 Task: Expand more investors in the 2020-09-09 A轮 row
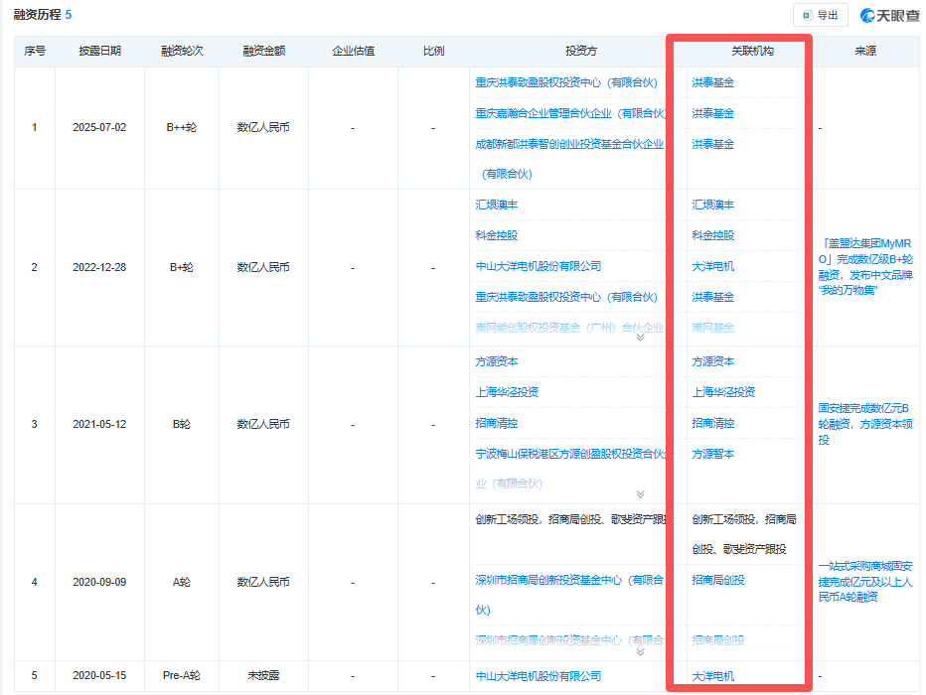640,652
